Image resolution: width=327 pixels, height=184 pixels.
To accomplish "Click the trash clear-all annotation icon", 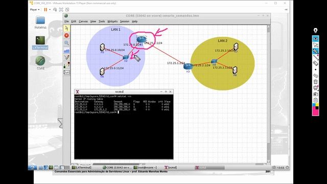I will tap(316, 82).
